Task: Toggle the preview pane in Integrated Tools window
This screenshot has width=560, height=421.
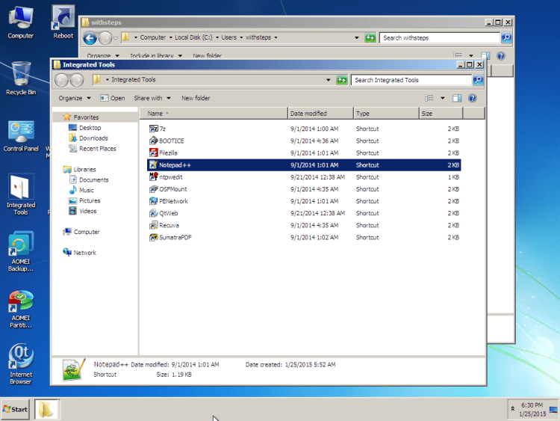Action: (x=457, y=98)
